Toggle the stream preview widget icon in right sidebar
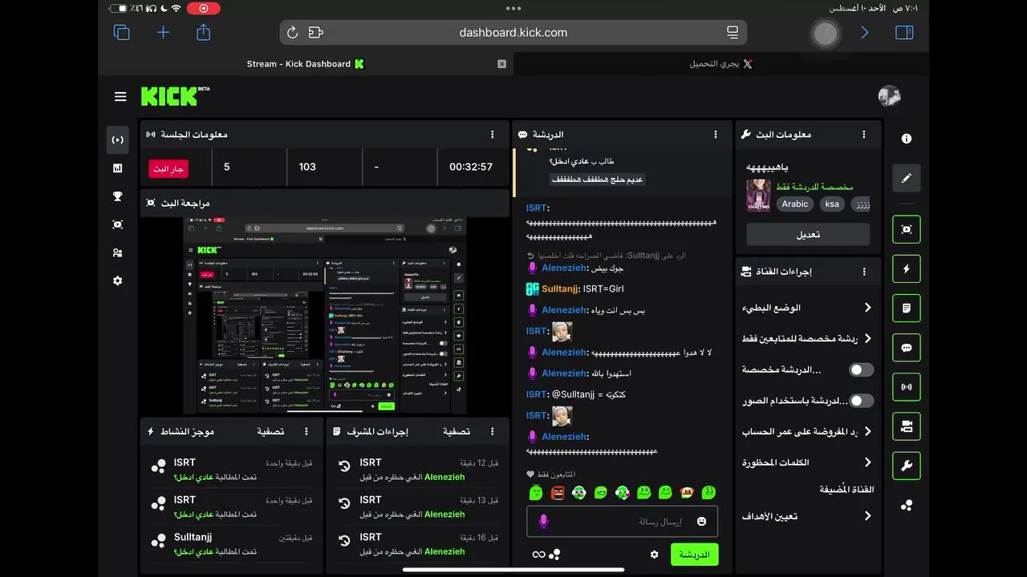The height and width of the screenshot is (577, 1027). click(x=907, y=229)
